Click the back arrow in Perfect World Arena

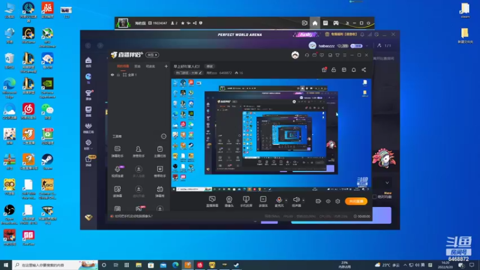click(88, 46)
